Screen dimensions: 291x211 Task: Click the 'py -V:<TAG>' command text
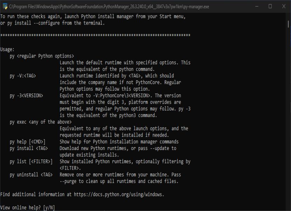point(23,76)
